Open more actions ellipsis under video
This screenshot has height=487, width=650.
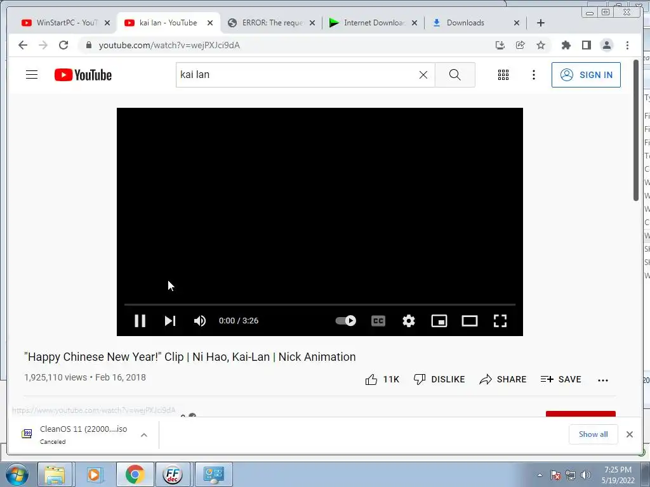[x=603, y=380]
